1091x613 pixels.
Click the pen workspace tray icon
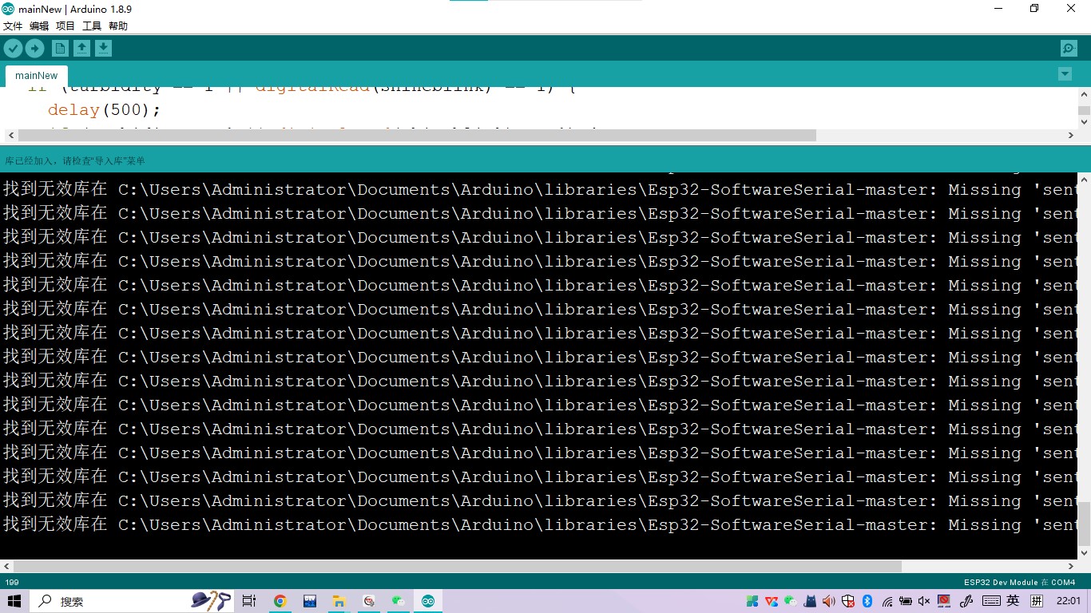[966, 601]
